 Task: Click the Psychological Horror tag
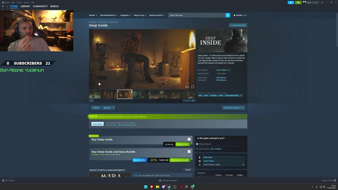pos(232,96)
